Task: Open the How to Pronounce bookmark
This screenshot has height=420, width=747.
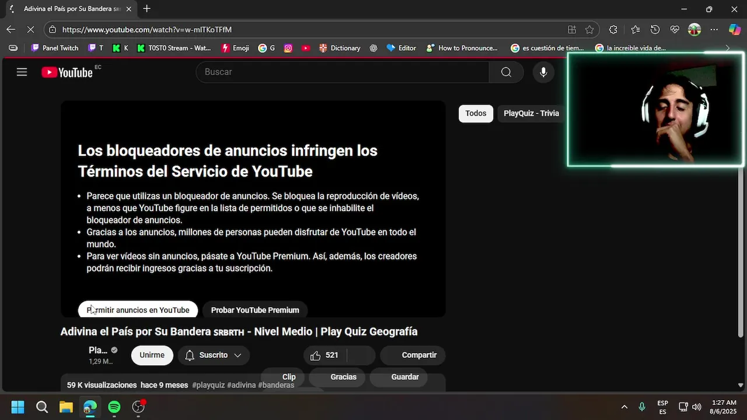Action: pyautogui.click(x=462, y=48)
